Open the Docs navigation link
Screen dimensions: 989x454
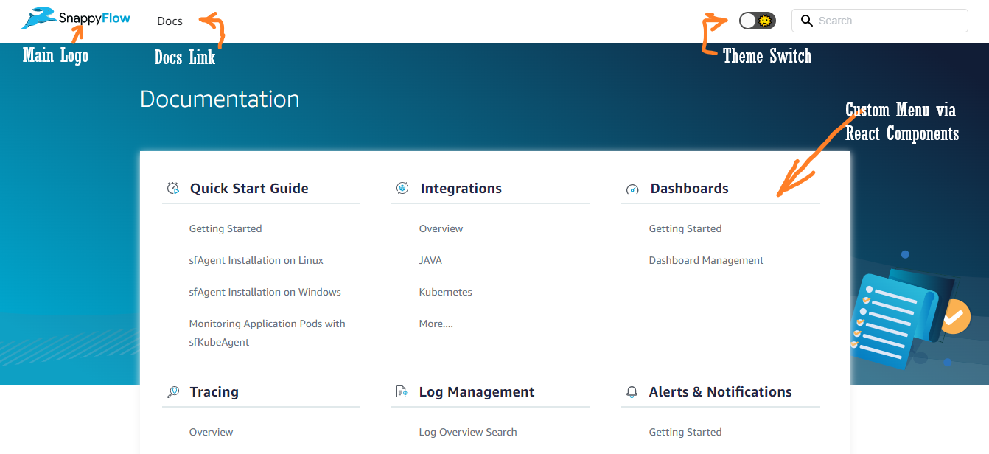click(170, 21)
